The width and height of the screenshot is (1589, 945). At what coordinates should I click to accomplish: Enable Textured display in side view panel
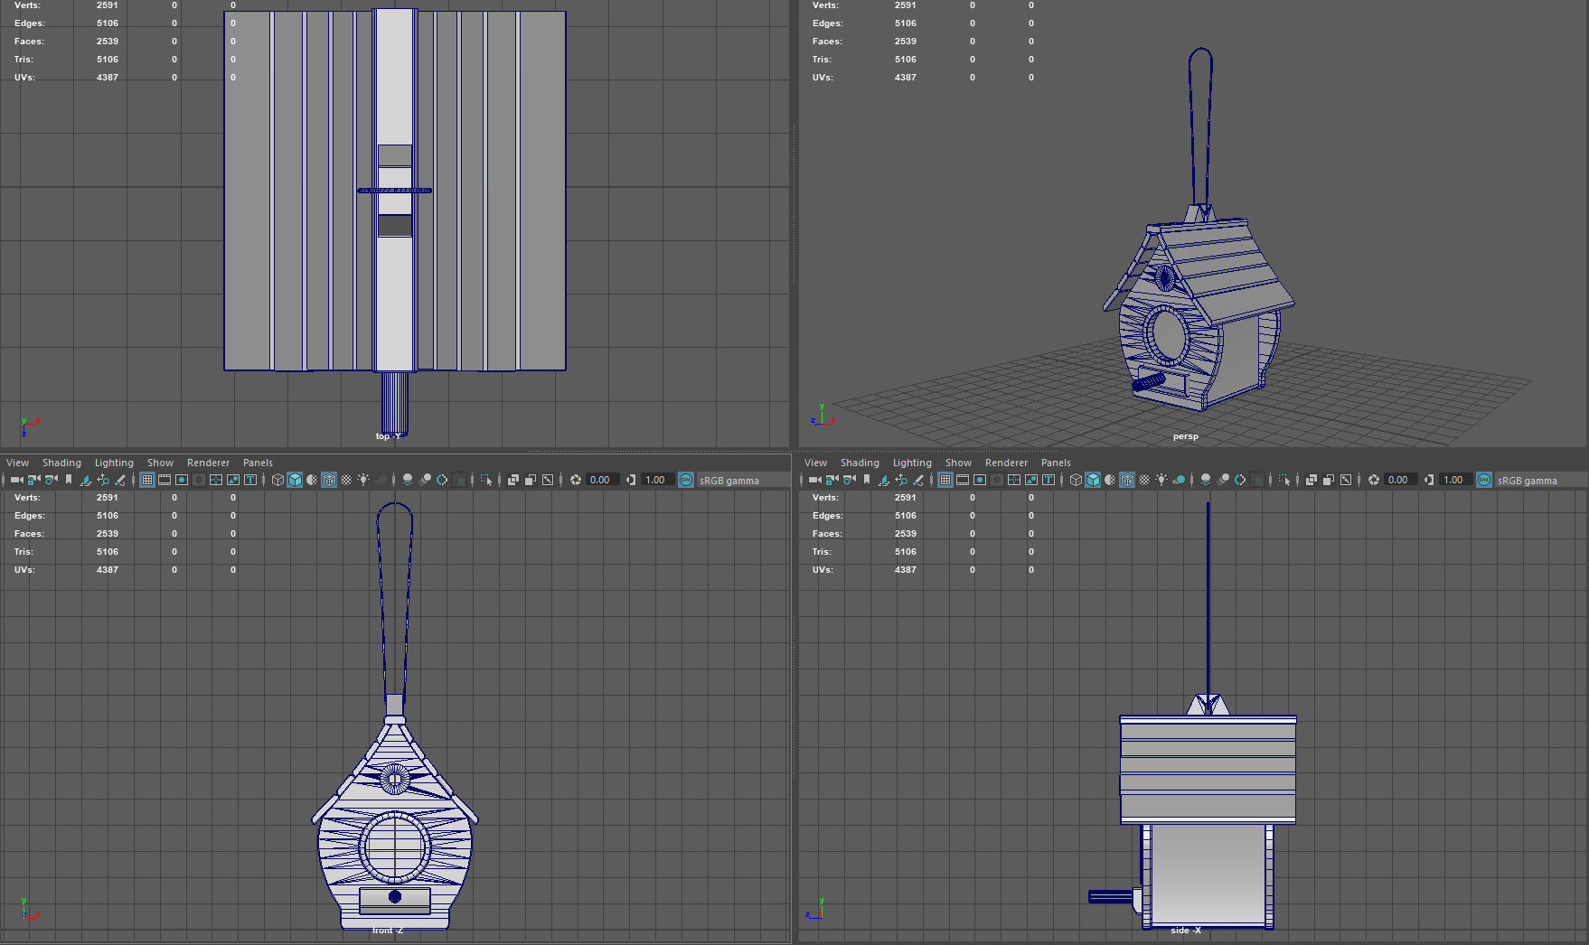1144,480
